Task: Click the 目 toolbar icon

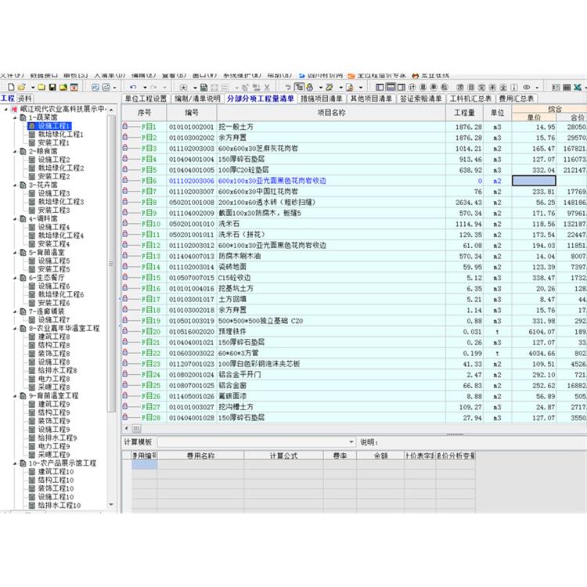Action: tap(471, 87)
